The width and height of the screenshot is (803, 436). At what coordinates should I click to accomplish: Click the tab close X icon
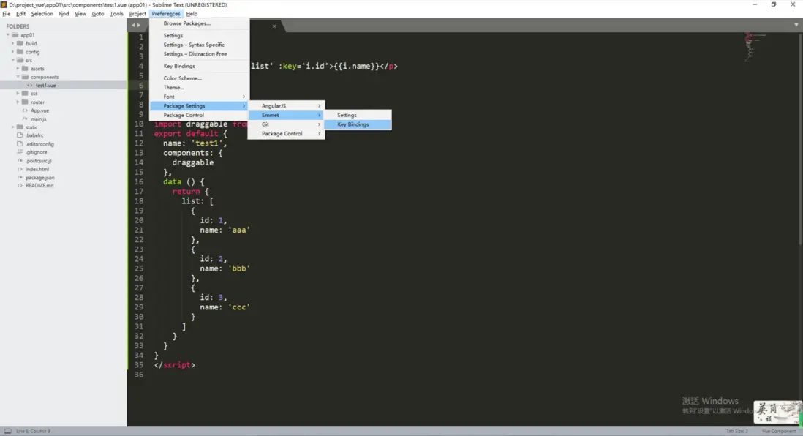[274, 26]
